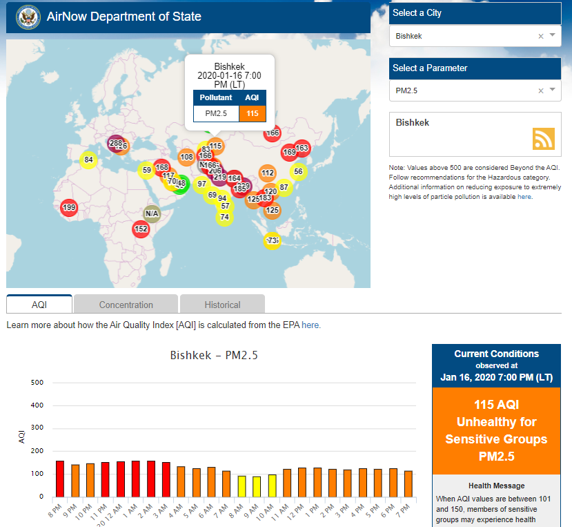Image resolution: width=572 pixels, height=527 pixels.
Task: Click the purple 288 AQI map marker
Action: [115, 144]
